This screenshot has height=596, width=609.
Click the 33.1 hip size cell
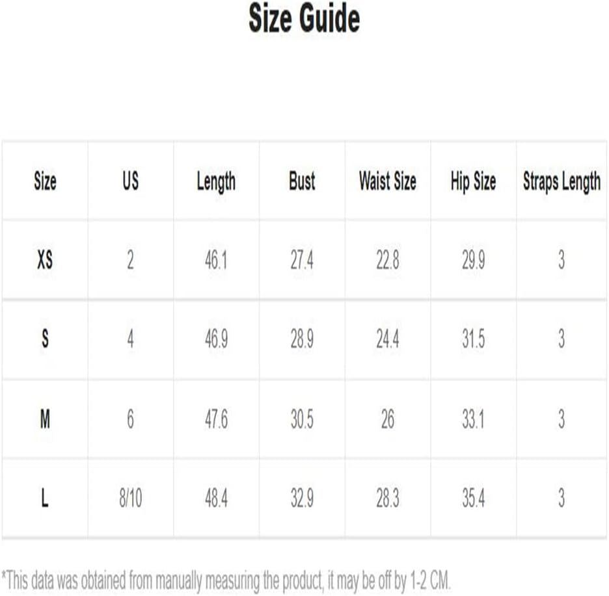473,419
